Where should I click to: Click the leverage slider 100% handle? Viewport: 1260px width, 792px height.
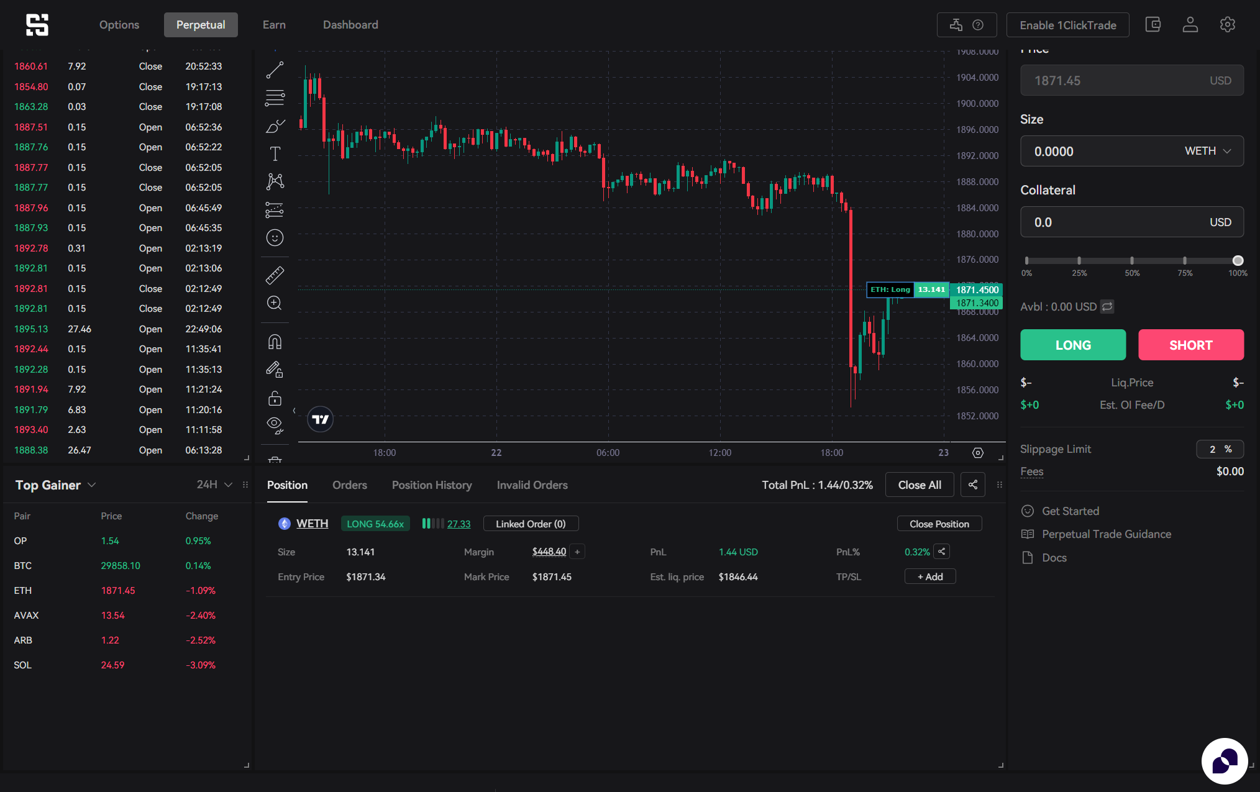(x=1238, y=261)
